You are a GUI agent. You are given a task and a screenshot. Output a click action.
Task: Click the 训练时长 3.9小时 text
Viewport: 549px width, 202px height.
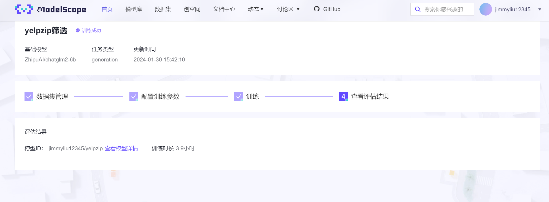point(173,148)
